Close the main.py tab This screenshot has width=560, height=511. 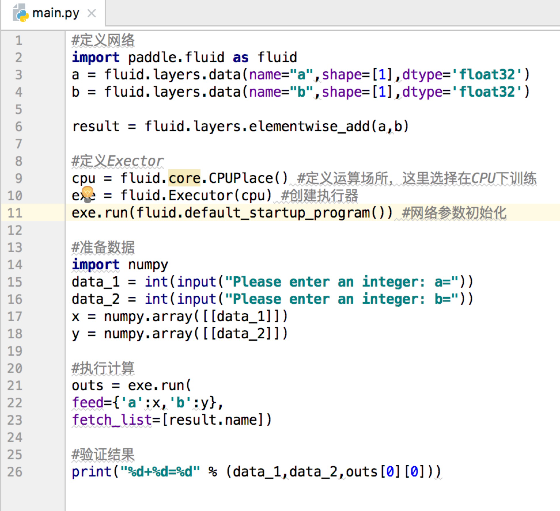[92, 13]
